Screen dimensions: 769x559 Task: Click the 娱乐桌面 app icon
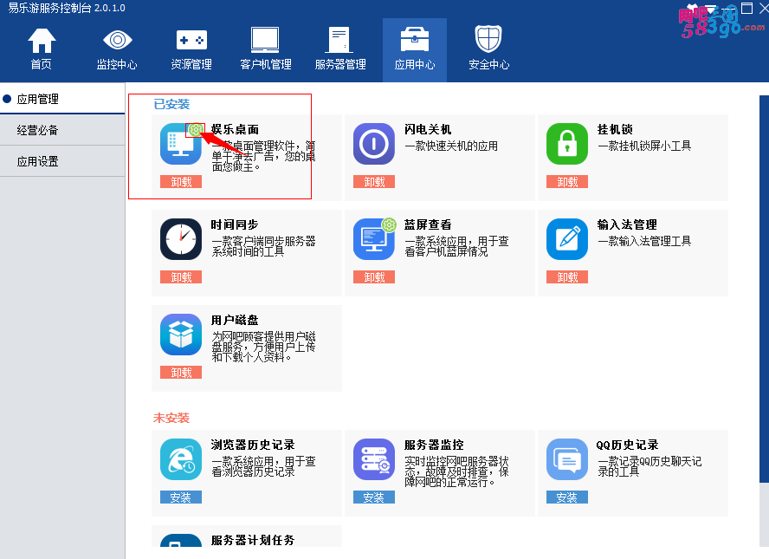pyautogui.click(x=180, y=144)
